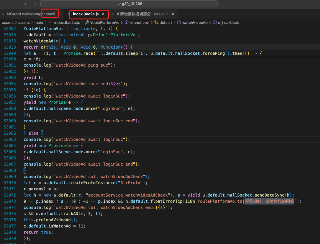
Task: Click the cube icon before o() callback breadcrumb
Action: pyautogui.click(x=215, y=22)
